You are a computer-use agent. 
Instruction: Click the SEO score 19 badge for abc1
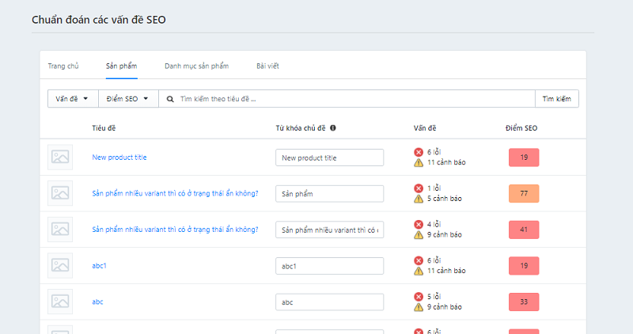point(524,266)
